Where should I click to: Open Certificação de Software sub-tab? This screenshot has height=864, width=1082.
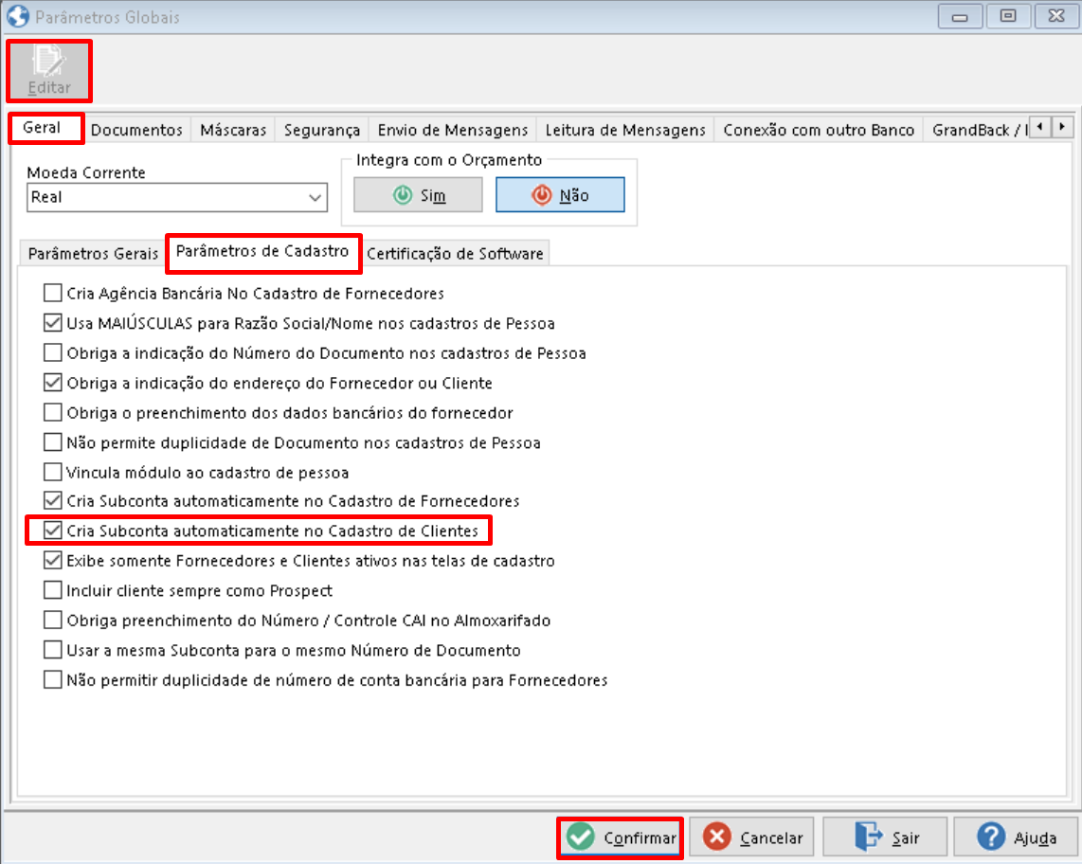[x=456, y=253]
